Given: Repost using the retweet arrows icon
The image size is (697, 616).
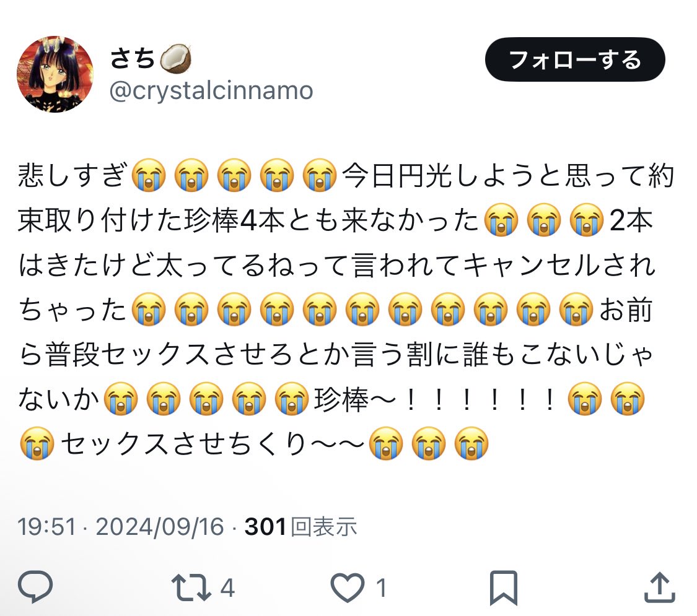Looking at the screenshot, I should [x=191, y=588].
